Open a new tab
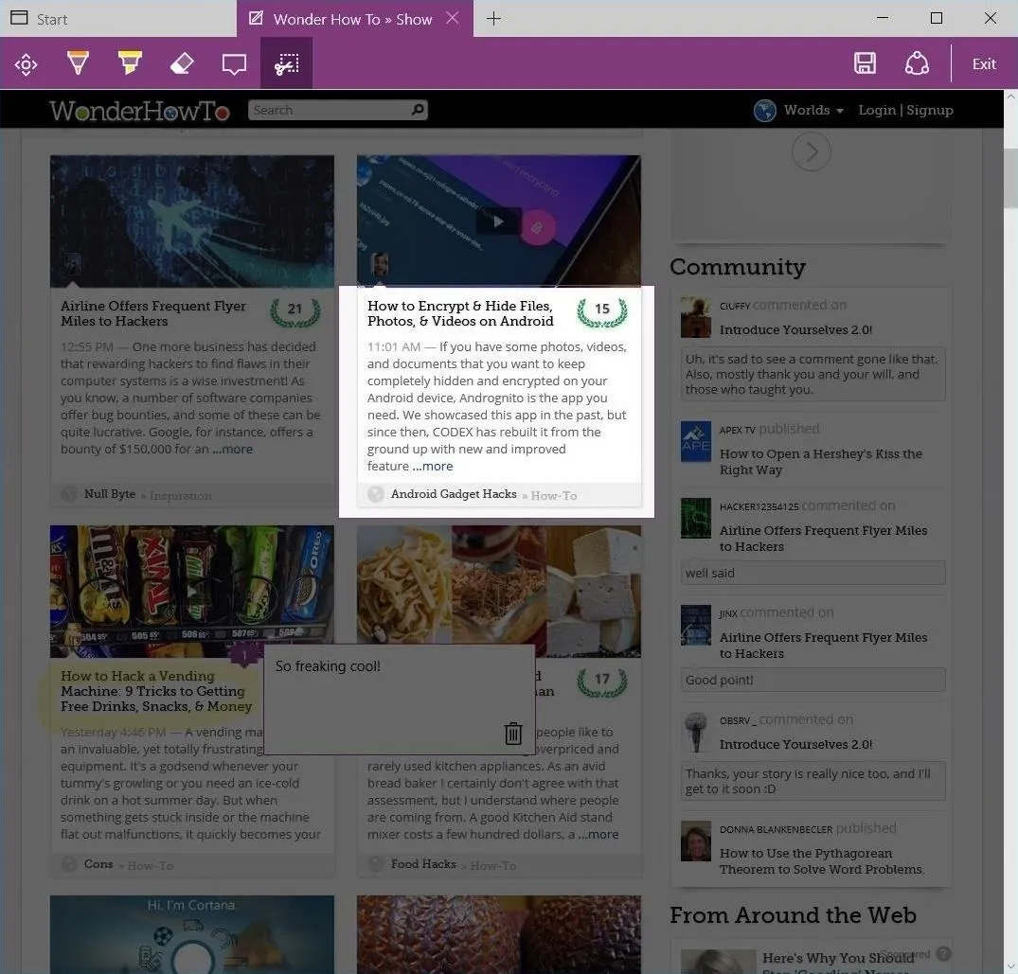The height and width of the screenshot is (974, 1018). (493, 18)
